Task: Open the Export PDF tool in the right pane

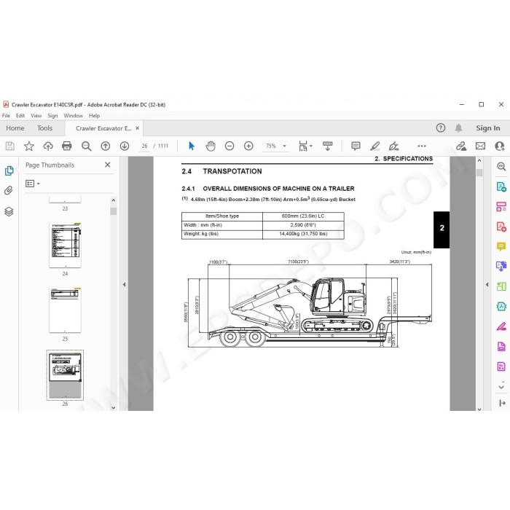Action: pyautogui.click(x=501, y=187)
